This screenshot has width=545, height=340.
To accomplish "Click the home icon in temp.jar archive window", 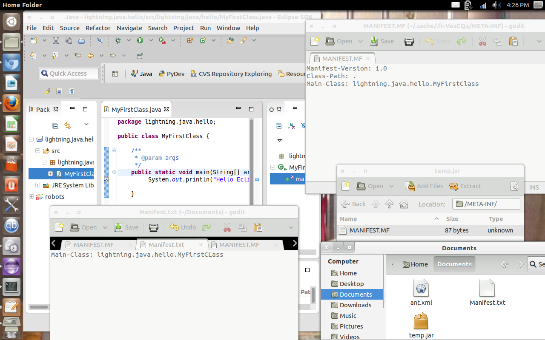I will click(x=404, y=204).
